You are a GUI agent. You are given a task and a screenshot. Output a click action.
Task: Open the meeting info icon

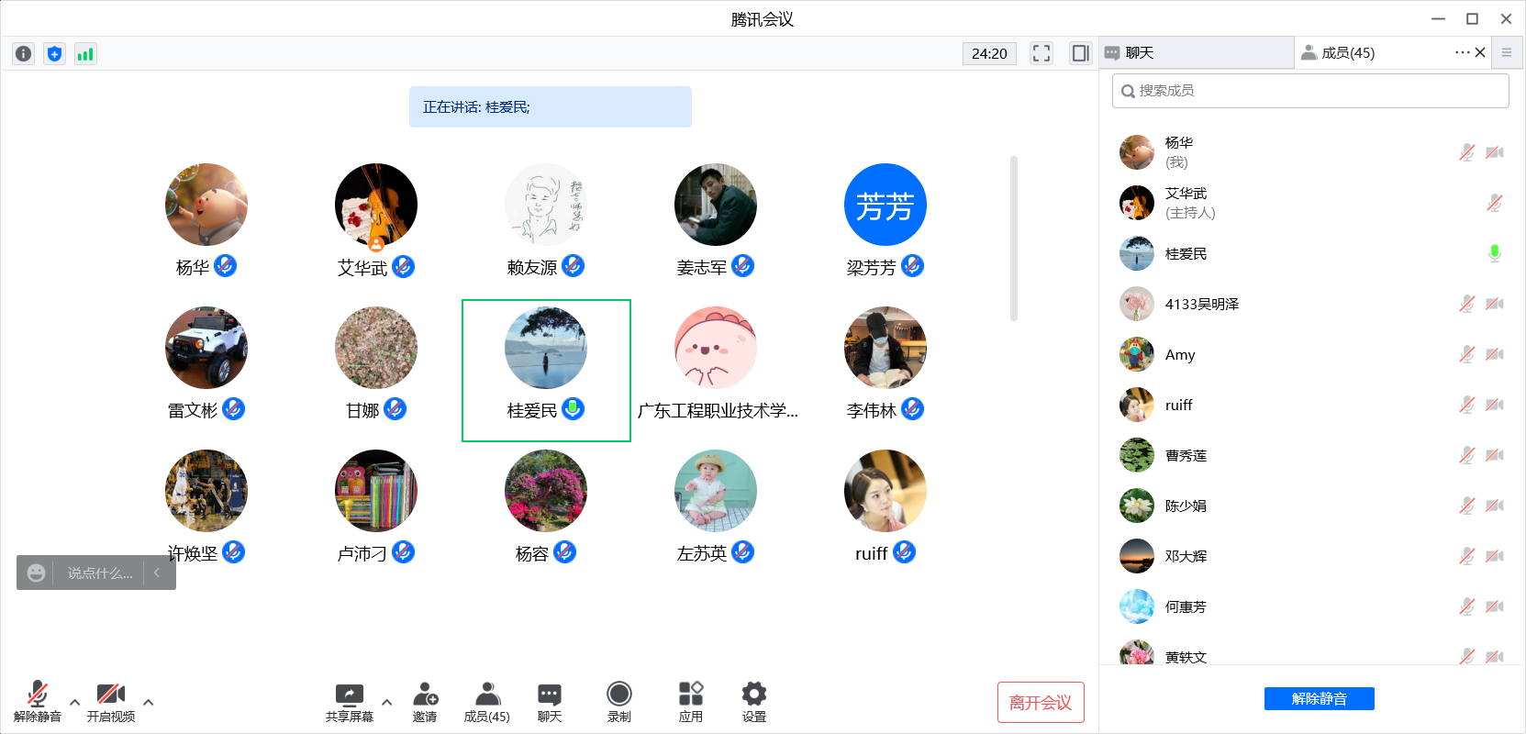pos(24,54)
